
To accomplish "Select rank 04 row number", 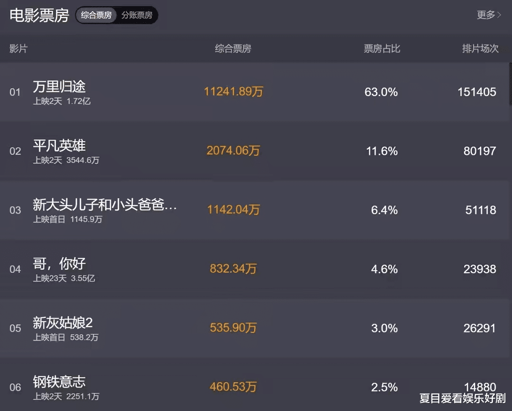I will pos(15,269).
